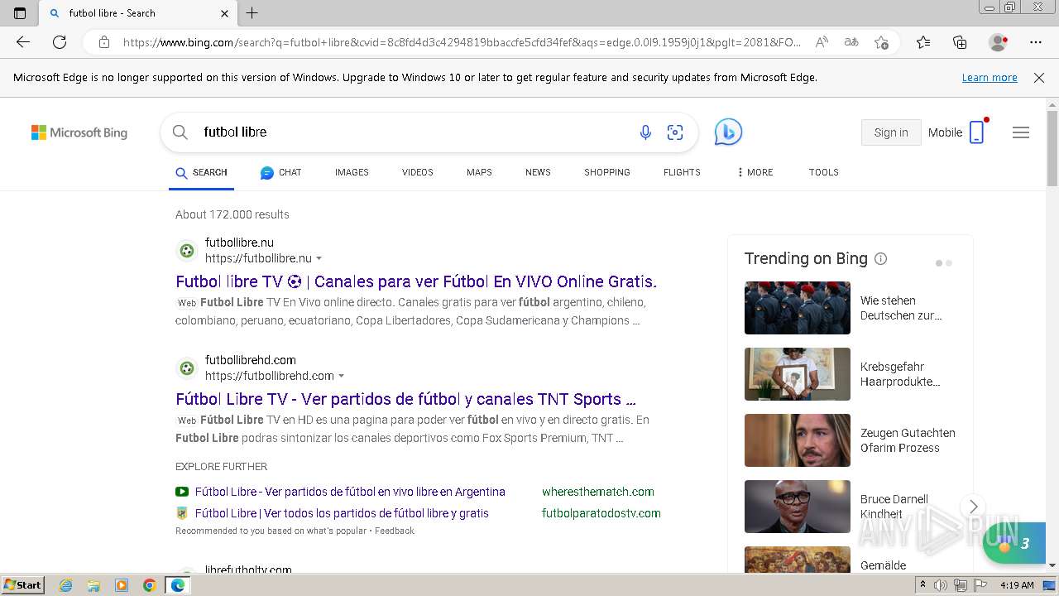
Task: Open the Edge profile avatar
Action: tap(999, 42)
